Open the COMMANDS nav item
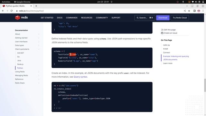 coord(72,18)
